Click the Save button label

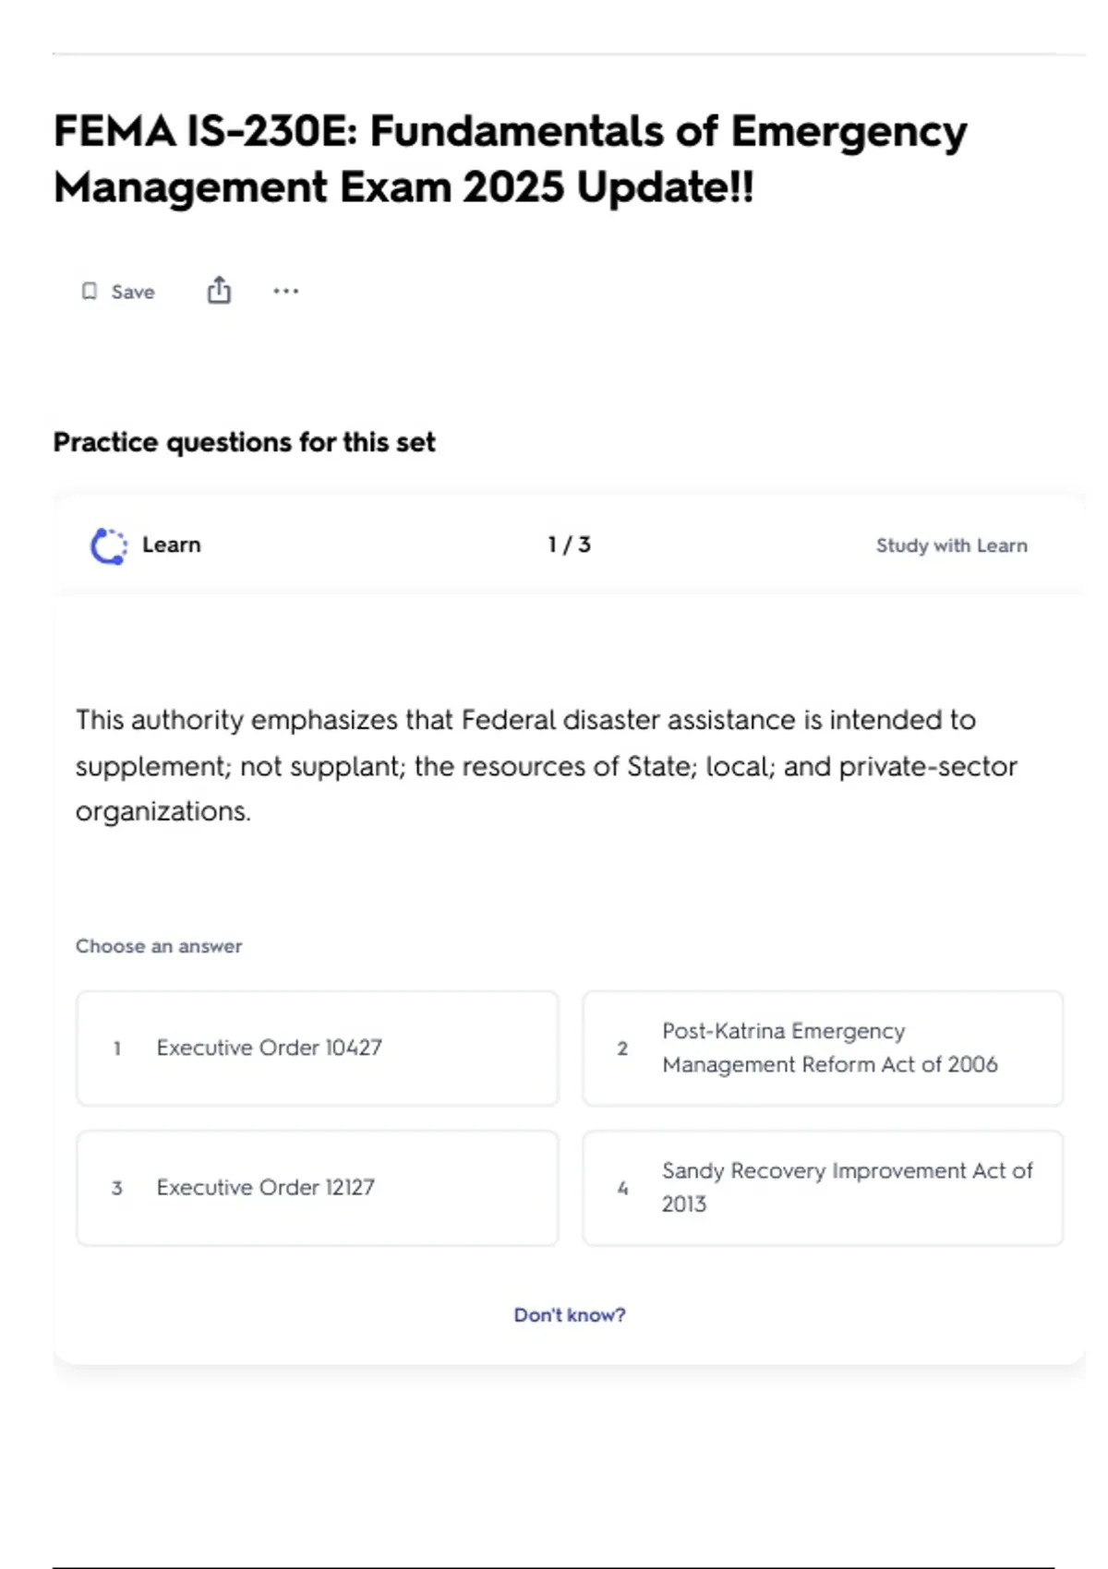coord(133,292)
